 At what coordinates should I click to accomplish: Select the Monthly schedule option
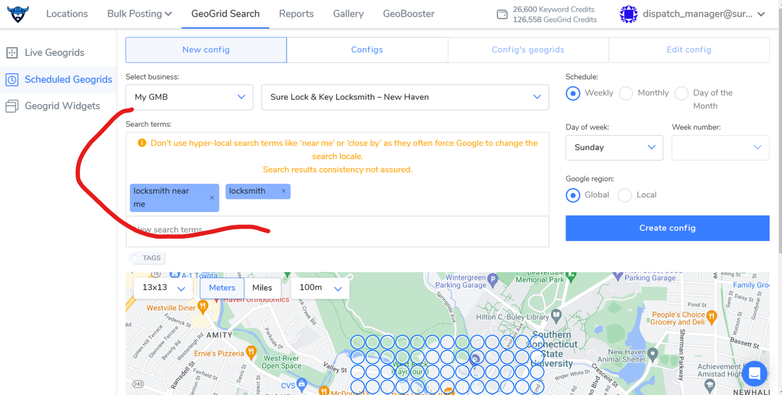click(626, 93)
